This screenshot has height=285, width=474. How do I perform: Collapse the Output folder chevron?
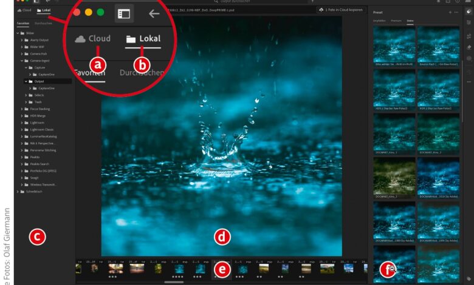click(26, 81)
